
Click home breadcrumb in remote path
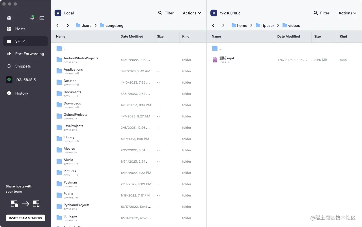click(x=239, y=25)
